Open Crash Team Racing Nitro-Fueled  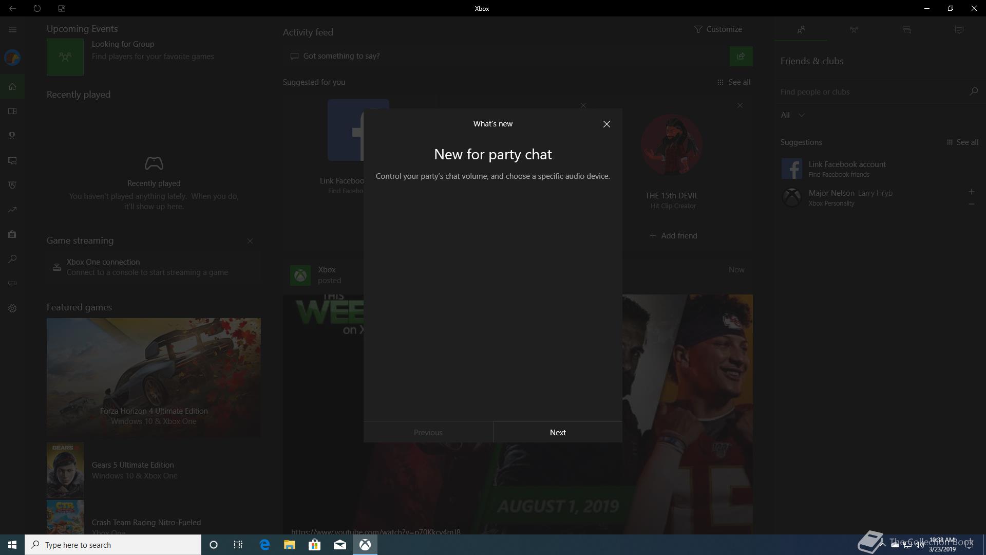tap(154, 518)
